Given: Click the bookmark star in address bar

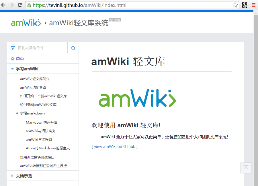Looking at the screenshot, I should [235, 5].
